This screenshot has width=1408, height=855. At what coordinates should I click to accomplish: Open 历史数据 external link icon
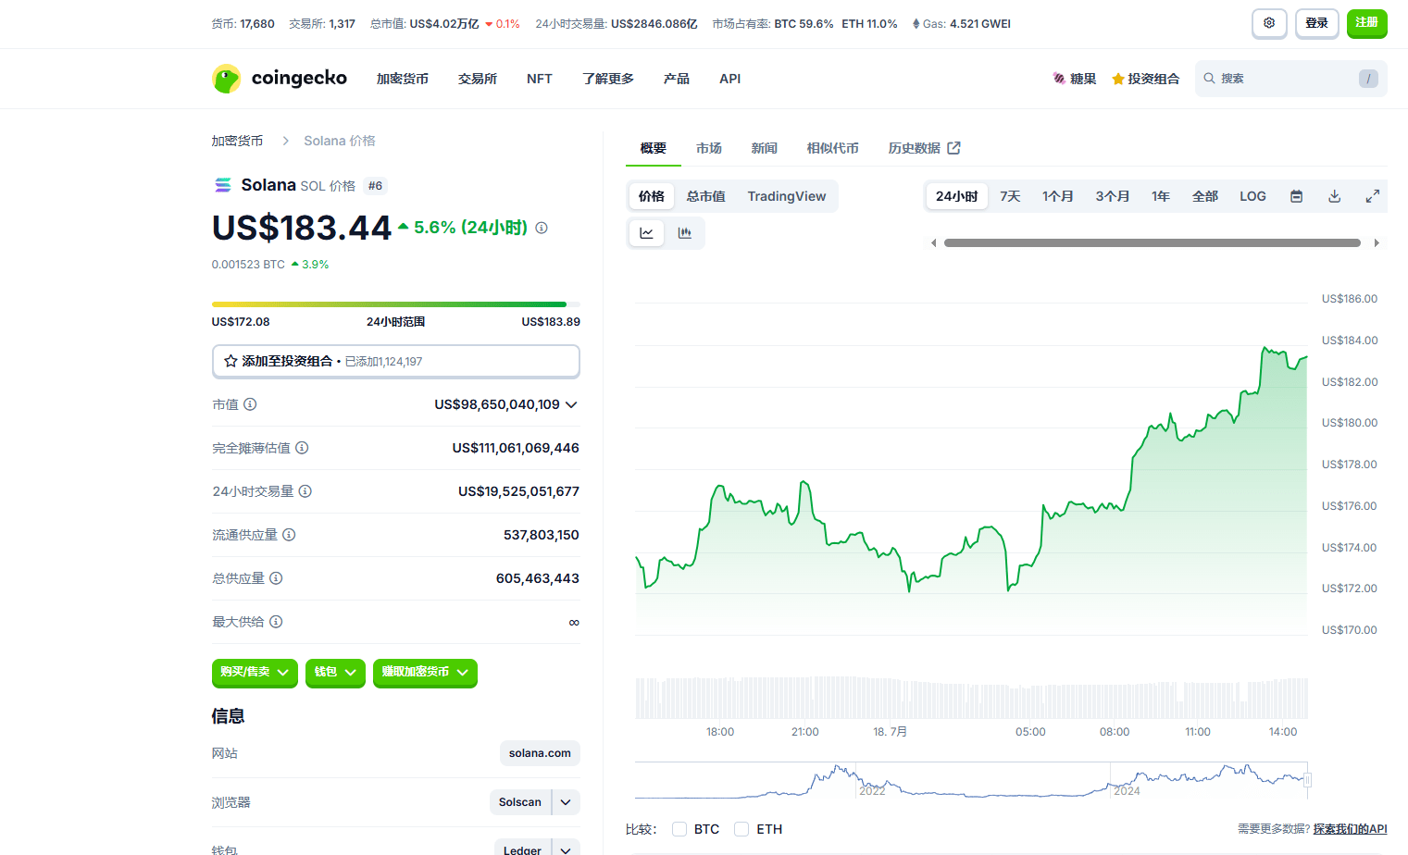(x=954, y=148)
